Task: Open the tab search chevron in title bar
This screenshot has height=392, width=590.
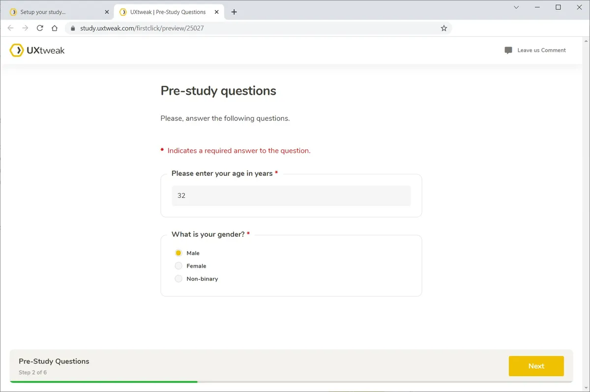Action: [516, 7]
